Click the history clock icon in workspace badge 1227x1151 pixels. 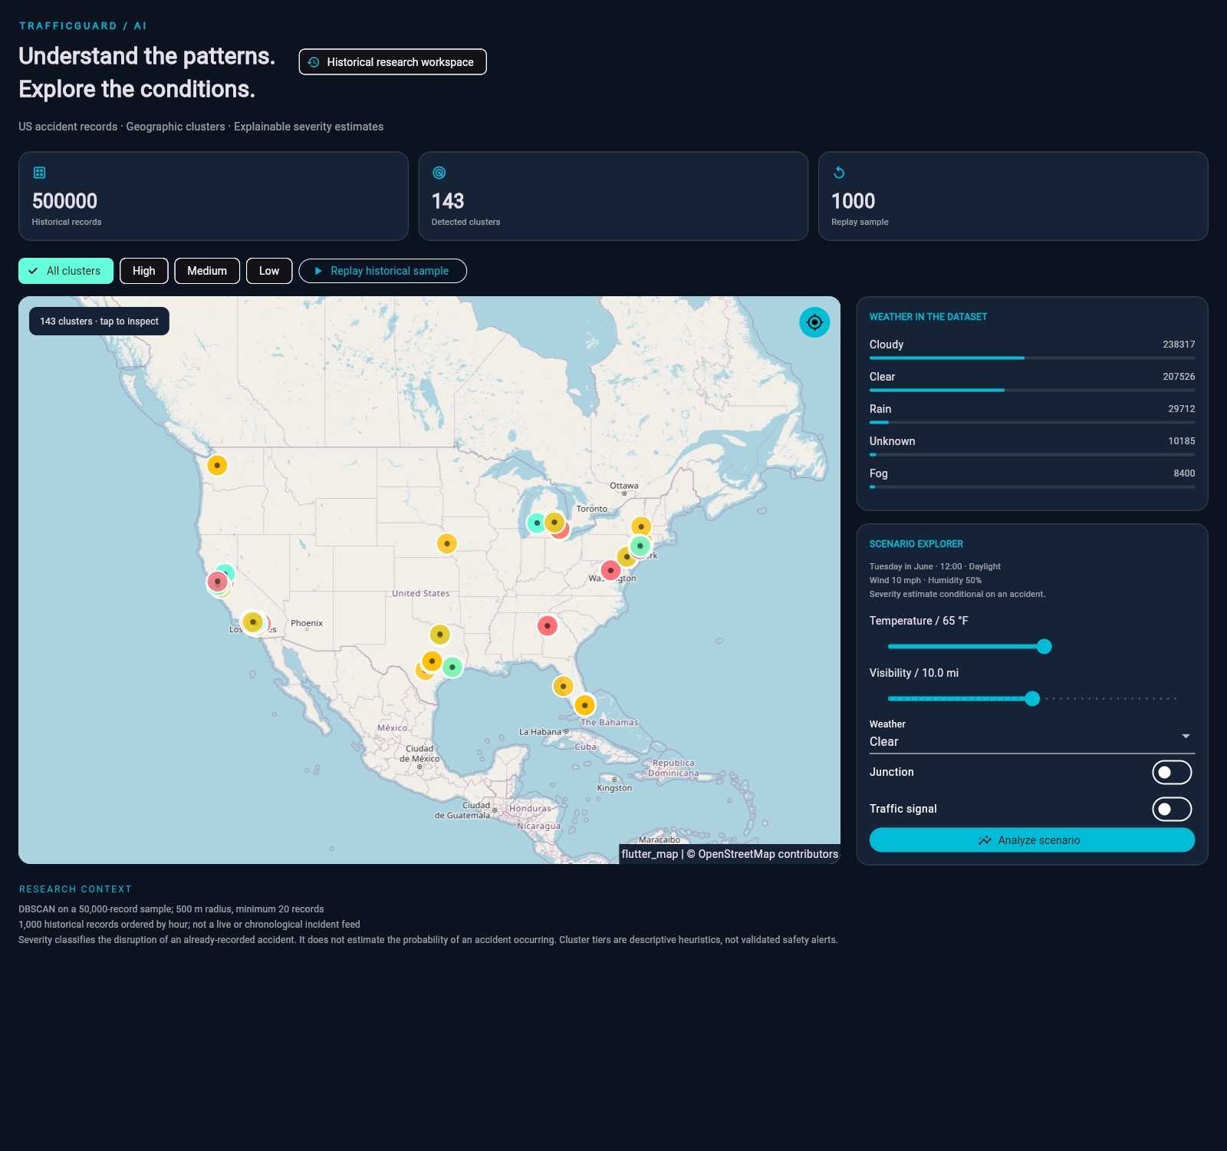314,62
